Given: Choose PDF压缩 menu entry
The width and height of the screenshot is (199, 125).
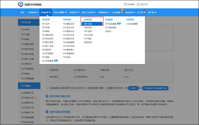Looking at the screenshot, I should (x=88, y=31).
